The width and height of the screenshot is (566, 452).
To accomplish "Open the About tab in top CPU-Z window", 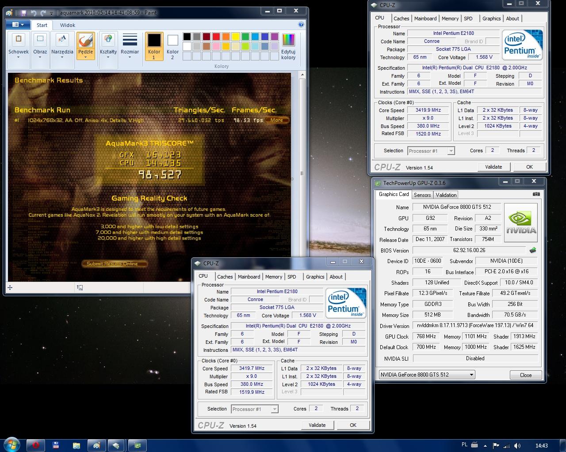I will click(x=512, y=19).
